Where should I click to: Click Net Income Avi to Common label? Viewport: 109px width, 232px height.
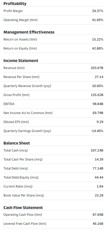[28, 113]
